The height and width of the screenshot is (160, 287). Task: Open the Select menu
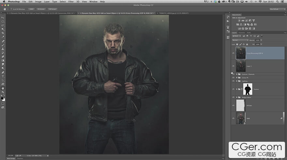(63, 1)
